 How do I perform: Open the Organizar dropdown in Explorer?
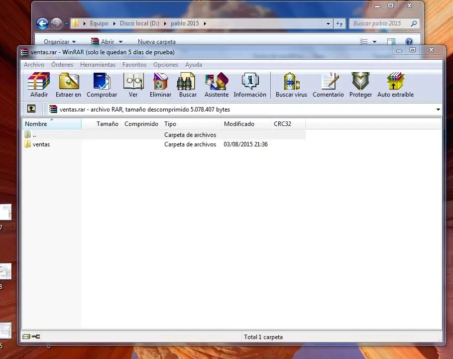(x=60, y=42)
